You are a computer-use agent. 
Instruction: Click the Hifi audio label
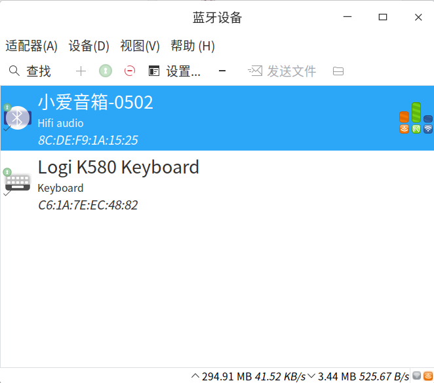tap(60, 123)
